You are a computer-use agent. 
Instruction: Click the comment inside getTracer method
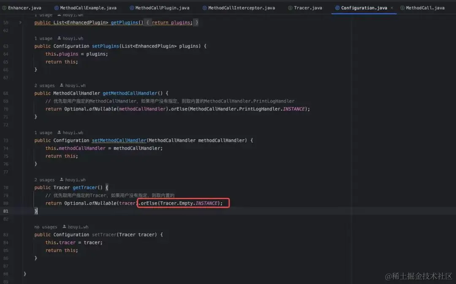click(x=110, y=195)
